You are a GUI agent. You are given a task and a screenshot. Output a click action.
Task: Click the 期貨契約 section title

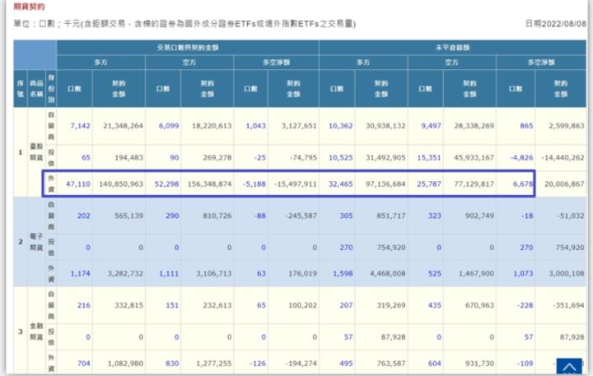(x=22, y=5)
